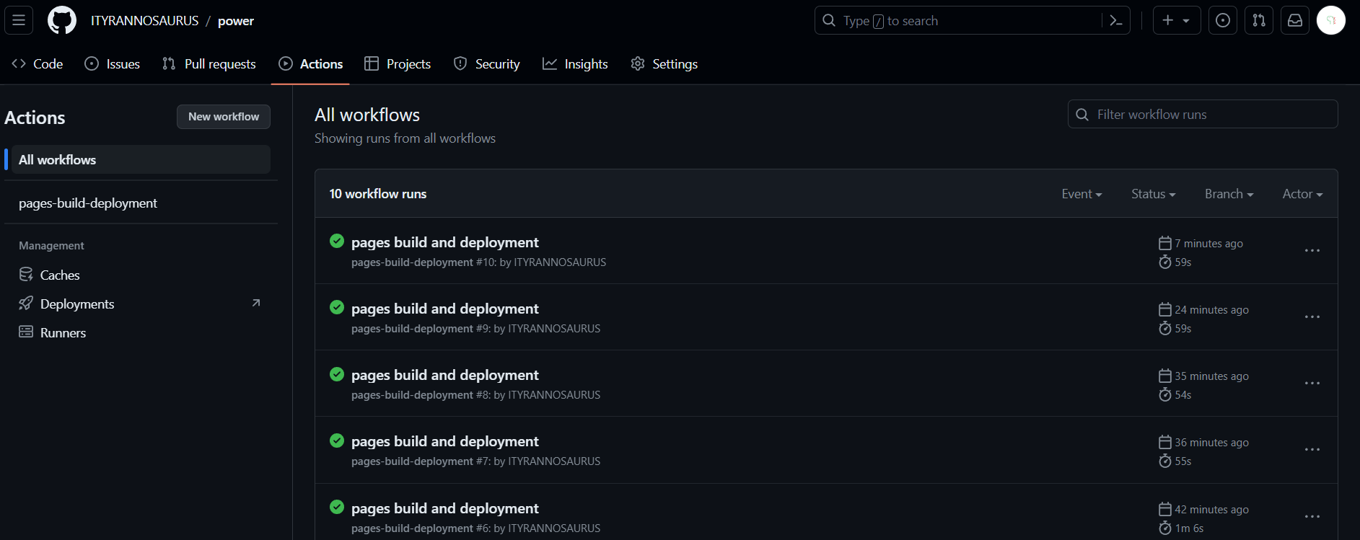
Task: Click the 54s duration text
Action: tap(1183, 395)
